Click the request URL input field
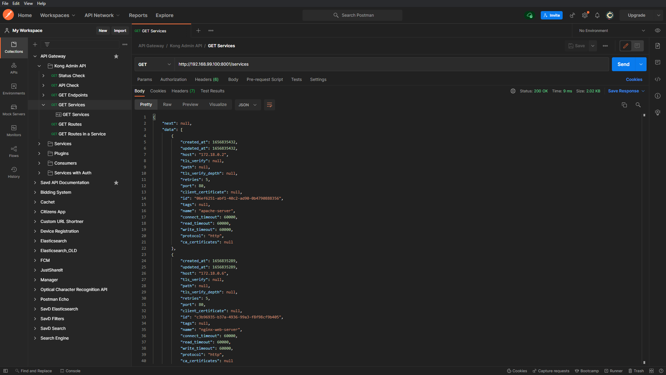666x375 pixels. (382, 64)
